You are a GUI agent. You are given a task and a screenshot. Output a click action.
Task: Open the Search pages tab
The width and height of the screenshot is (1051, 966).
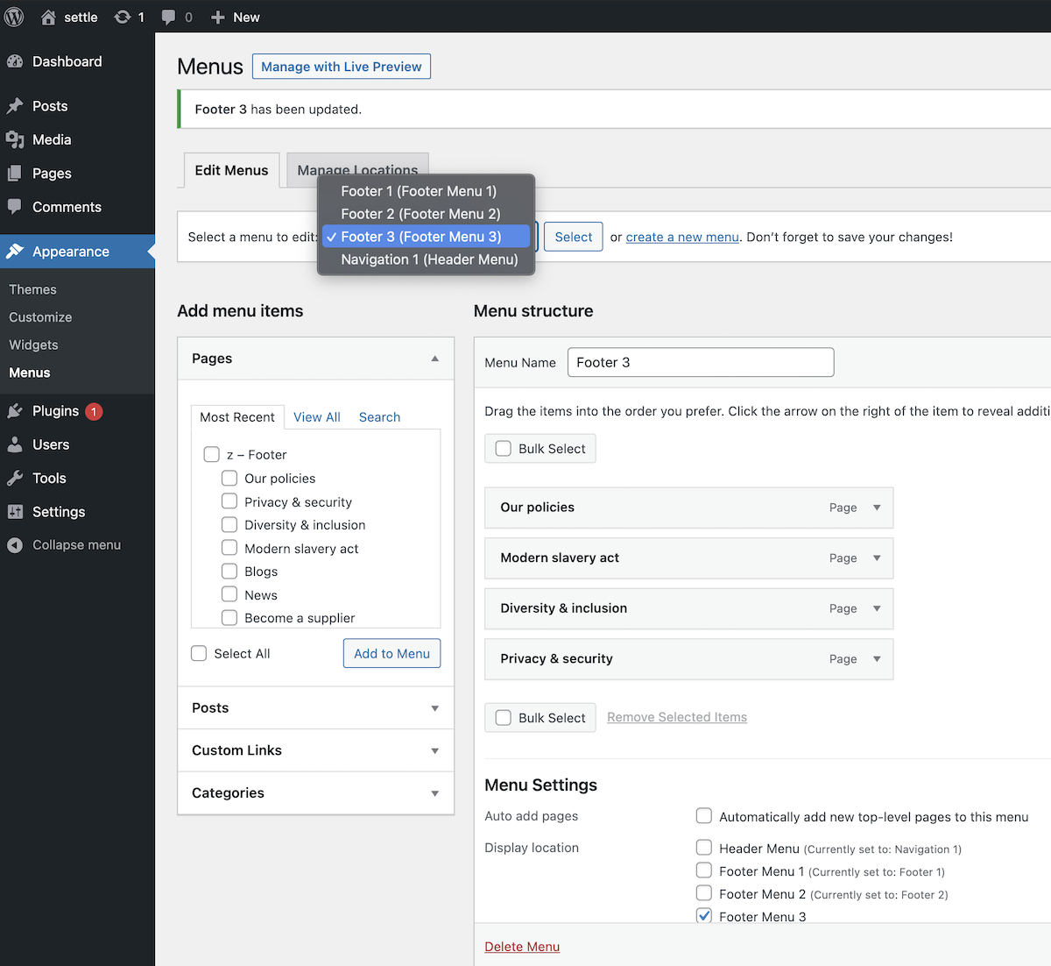pos(379,417)
